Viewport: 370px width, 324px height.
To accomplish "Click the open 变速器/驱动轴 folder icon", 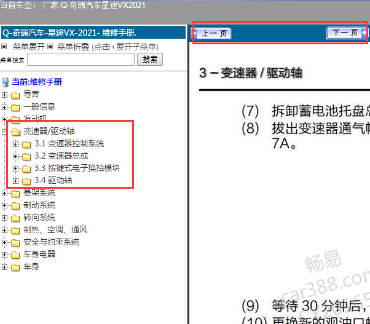I will click(16, 132).
